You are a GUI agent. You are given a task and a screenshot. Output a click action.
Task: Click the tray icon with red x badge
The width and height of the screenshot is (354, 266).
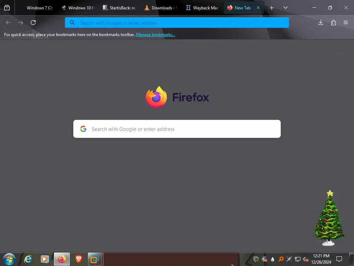264,259
